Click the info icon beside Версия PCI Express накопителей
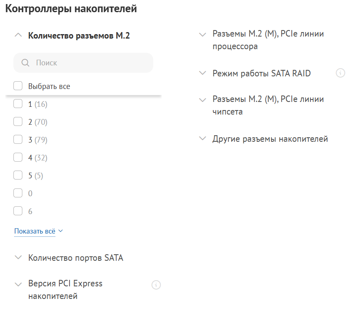Image resolution: width=360 pixels, height=316 pixels. tap(156, 285)
